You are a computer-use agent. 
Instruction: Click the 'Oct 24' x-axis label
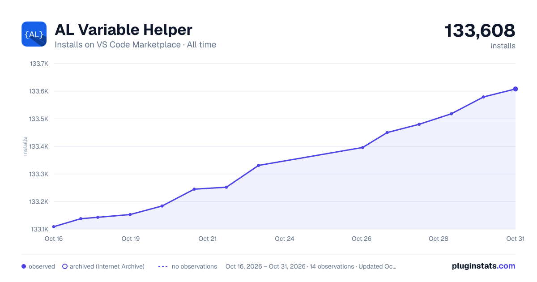click(285, 239)
